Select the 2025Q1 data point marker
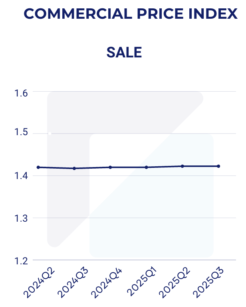The image size is (246, 307). pyautogui.click(x=147, y=167)
